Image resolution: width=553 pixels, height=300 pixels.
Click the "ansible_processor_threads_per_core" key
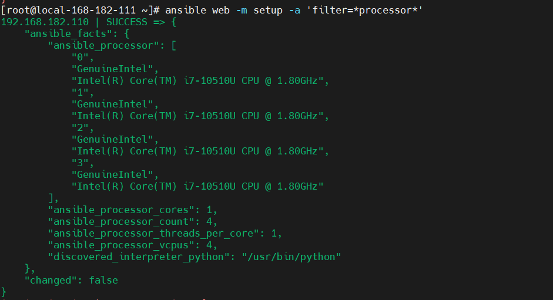[x=153, y=234]
